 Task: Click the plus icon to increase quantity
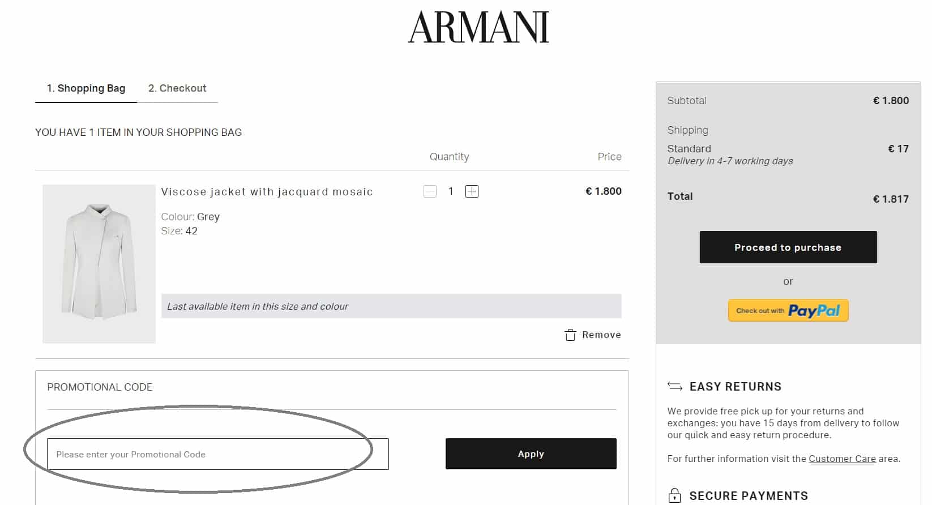[472, 191]
